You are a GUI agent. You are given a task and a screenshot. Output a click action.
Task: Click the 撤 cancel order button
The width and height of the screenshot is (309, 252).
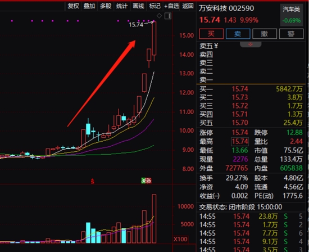tap(265, 34)
